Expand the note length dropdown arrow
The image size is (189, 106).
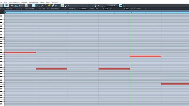[103, 6]
